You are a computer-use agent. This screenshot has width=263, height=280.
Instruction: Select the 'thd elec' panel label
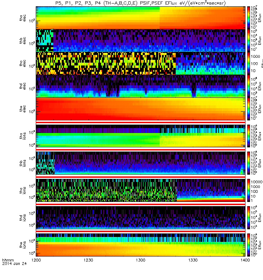22,86
